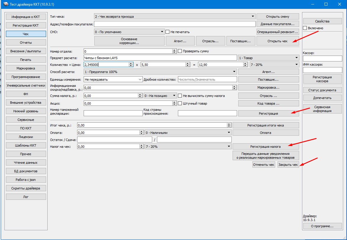The height and width of the screenshot is (240, 347).
Task: Toggle the 'Проверять сумму' checkbox
Action: pos(180,51)
